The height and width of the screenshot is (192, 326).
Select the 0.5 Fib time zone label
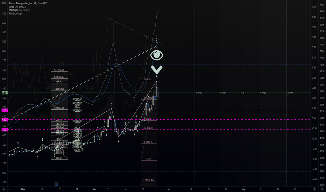[242, 93]
